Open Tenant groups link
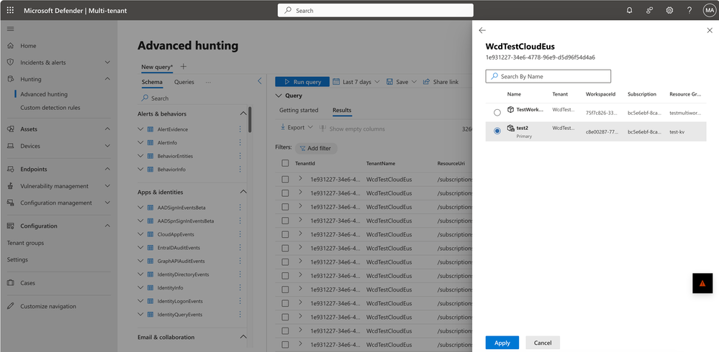 (25, 243)
